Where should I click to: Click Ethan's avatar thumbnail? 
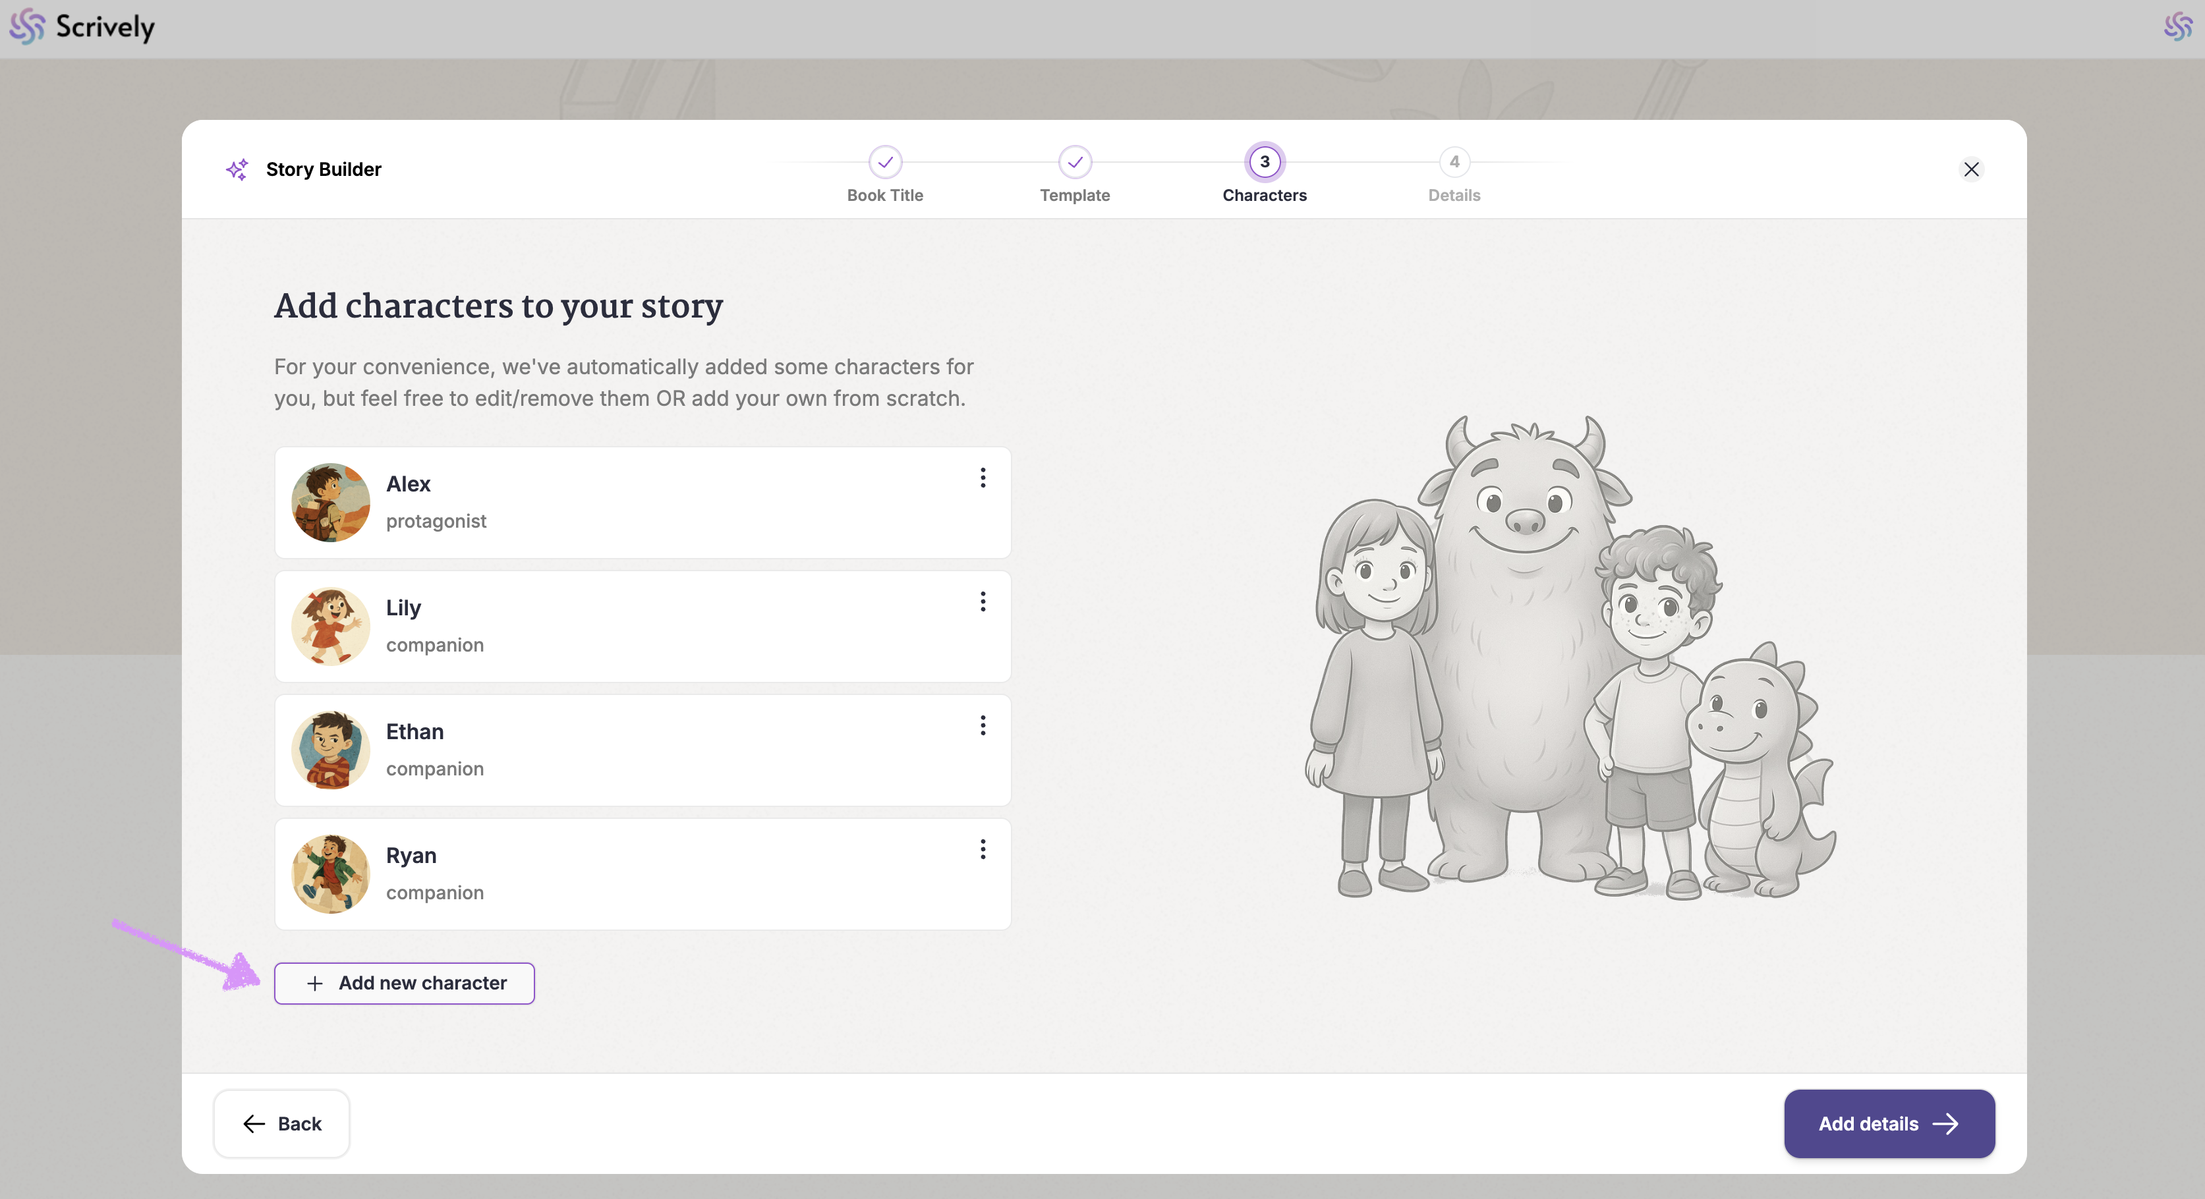coord(330,750)
